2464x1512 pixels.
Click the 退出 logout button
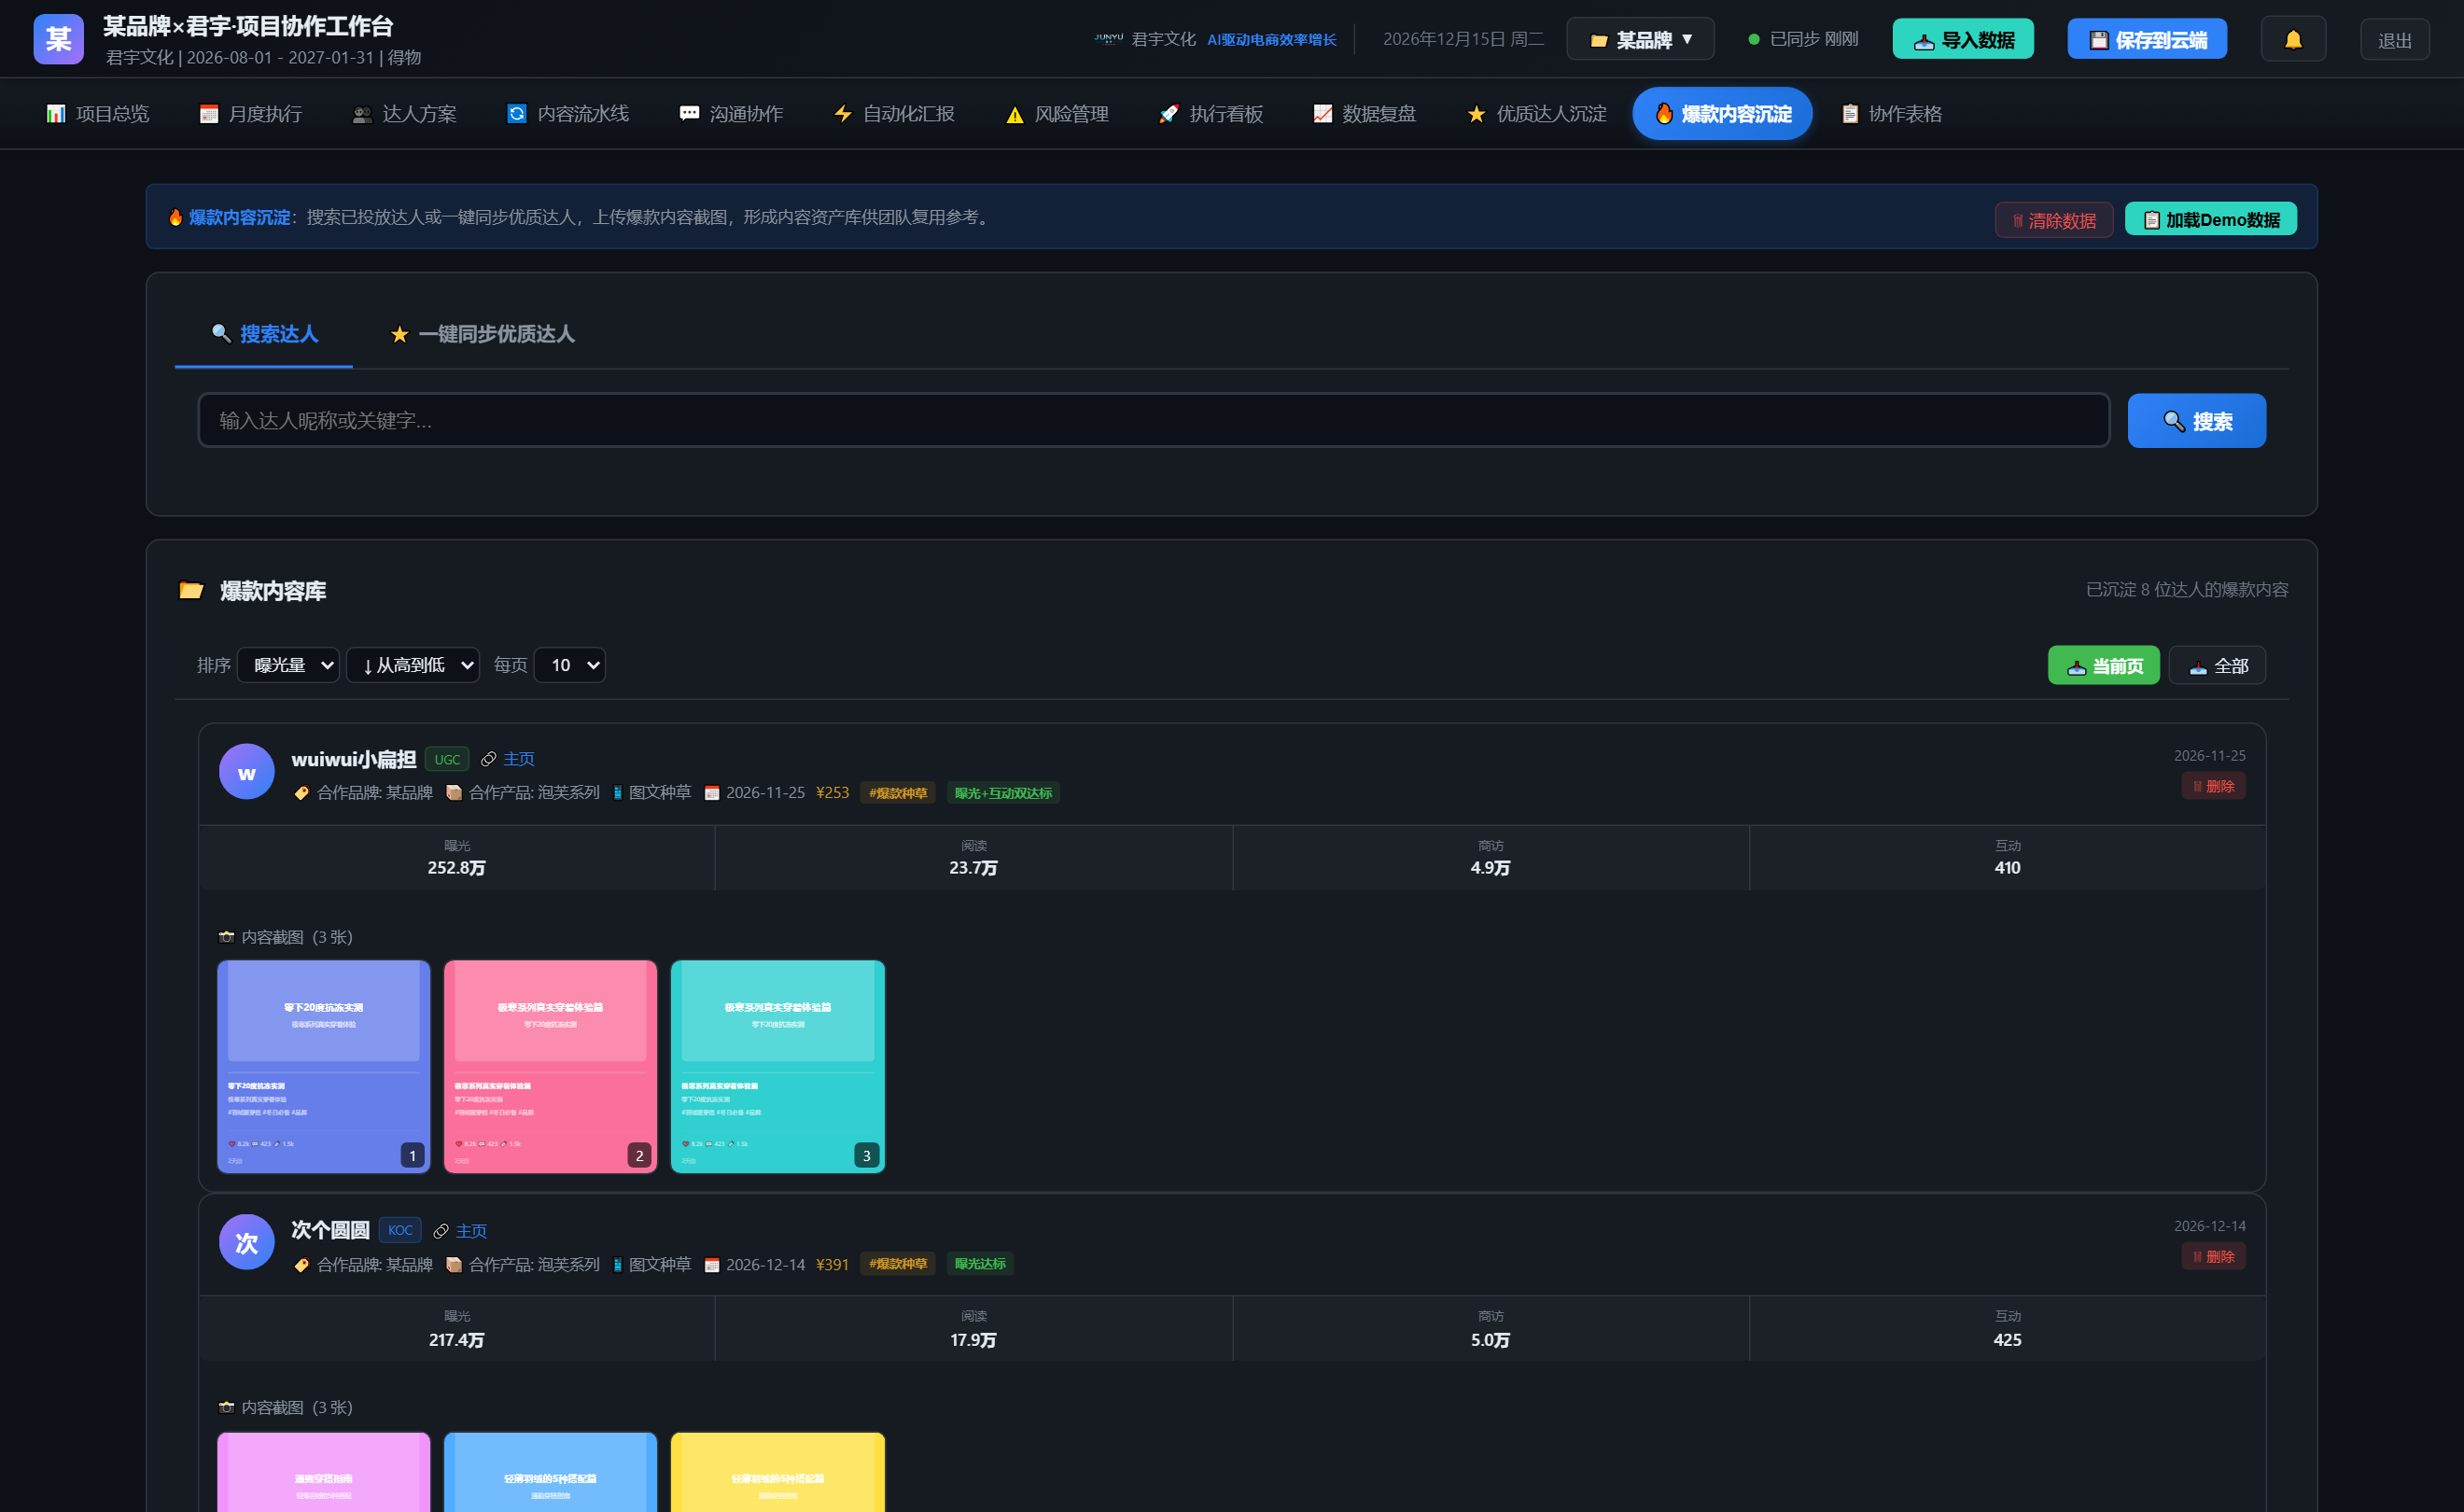(2395, 40)
